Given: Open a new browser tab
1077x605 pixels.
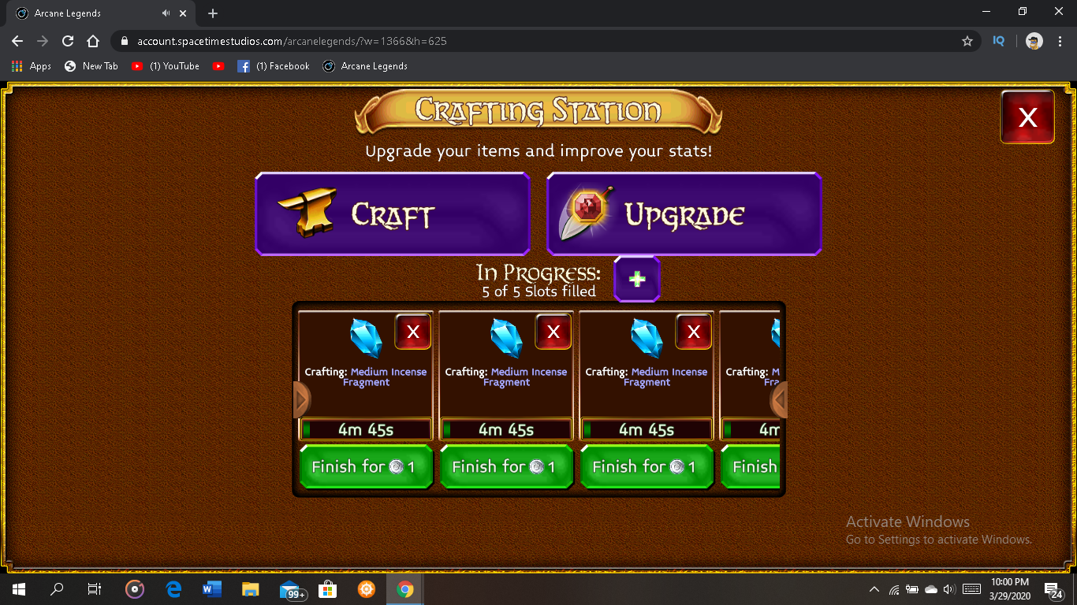Looking at the screenshot, I should 213,13.
